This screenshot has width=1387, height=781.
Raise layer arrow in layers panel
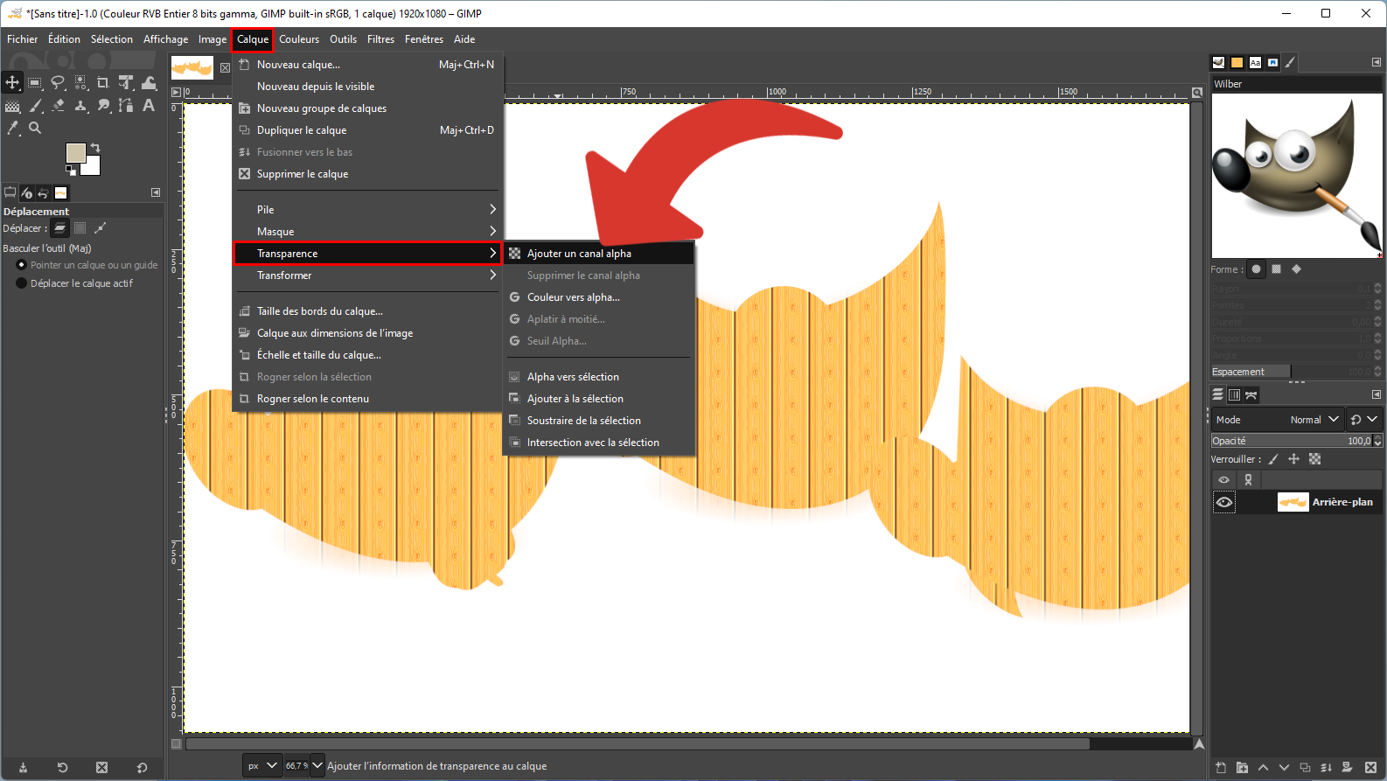(x=1263, y=768)
